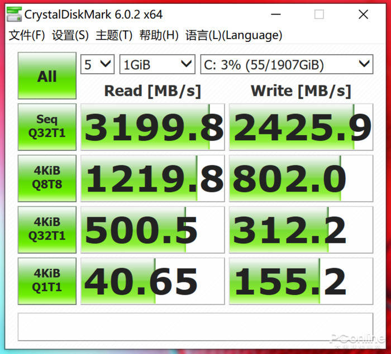Open the 文件(F) menu
391x354 pixels.
27,35
